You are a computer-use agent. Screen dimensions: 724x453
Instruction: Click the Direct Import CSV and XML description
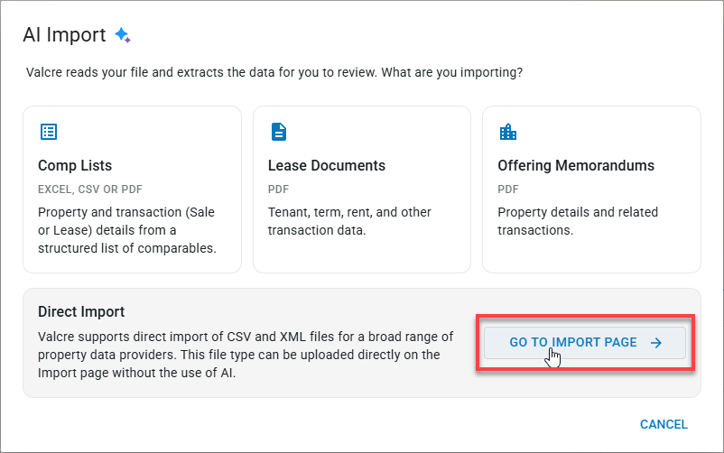click(x=246, y=355)
